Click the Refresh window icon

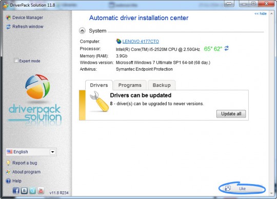tap(8, 27)
